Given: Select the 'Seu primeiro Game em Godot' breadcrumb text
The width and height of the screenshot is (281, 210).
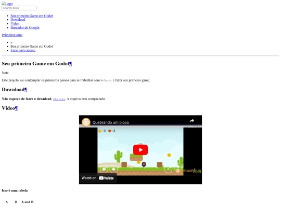Looking at the screenshot, I should point(32,47).
